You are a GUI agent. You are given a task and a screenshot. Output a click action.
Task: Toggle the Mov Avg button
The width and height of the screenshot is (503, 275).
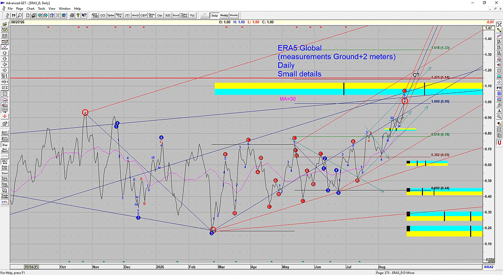coord(5,161)
